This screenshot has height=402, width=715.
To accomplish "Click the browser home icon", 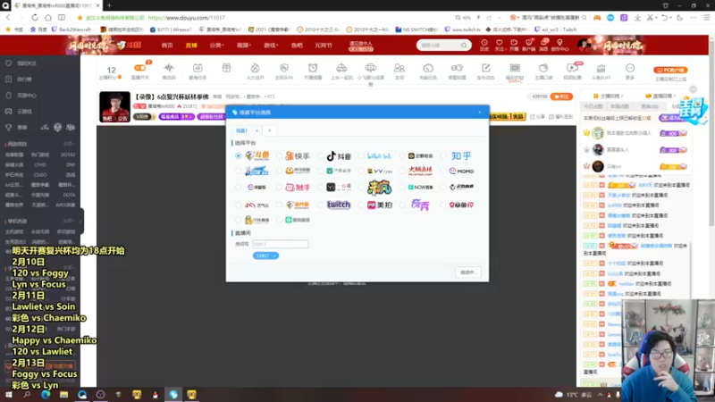I will tap(48, 17).
